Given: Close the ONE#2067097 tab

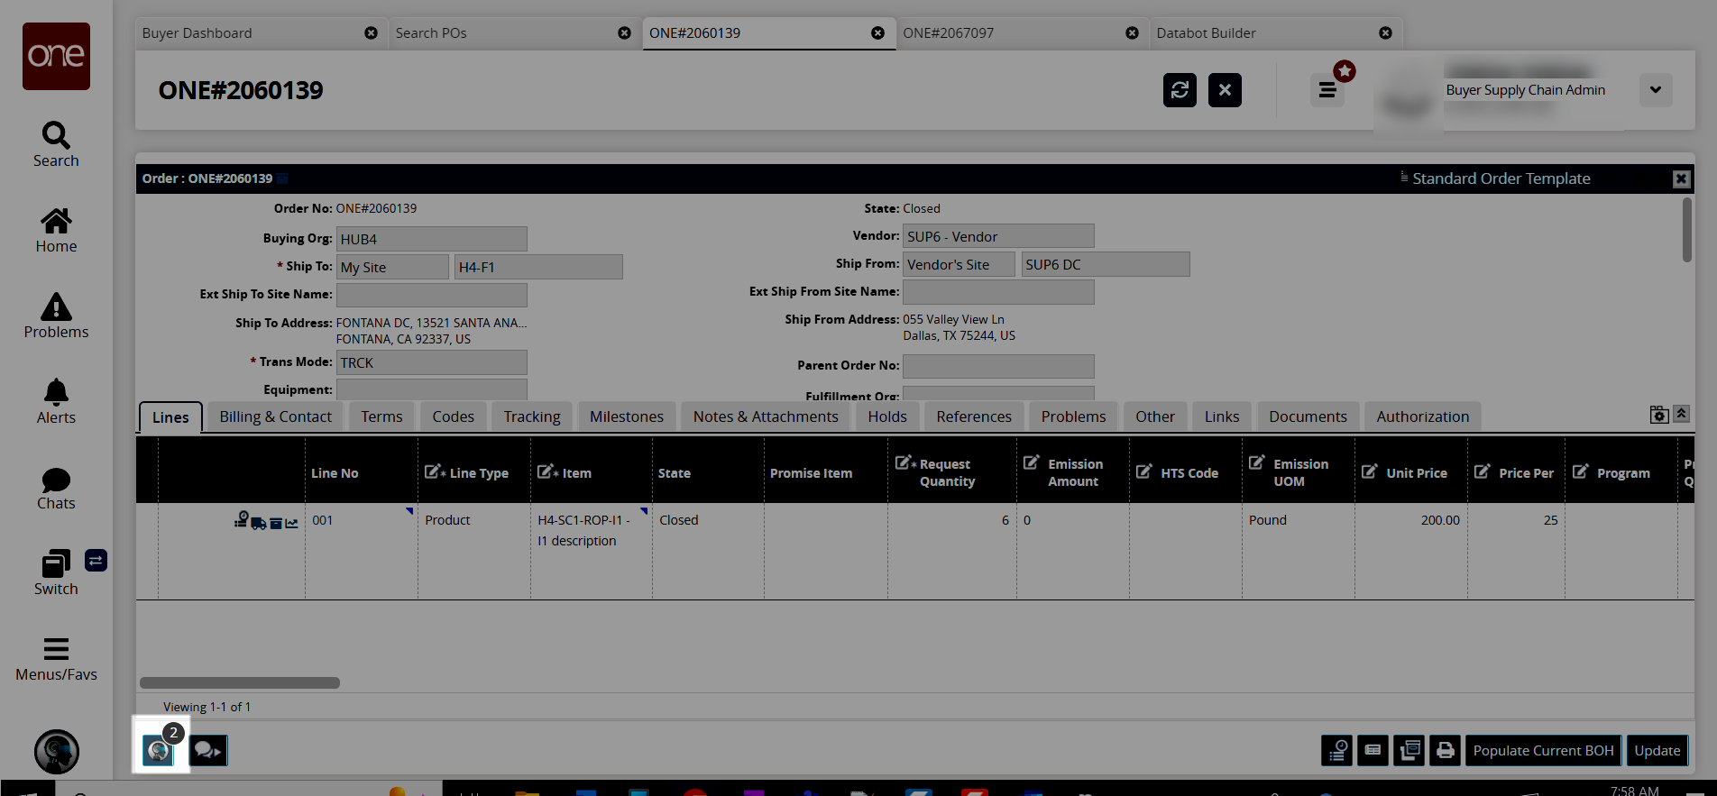Looking at the screenshot, I should click(1132, 33).
